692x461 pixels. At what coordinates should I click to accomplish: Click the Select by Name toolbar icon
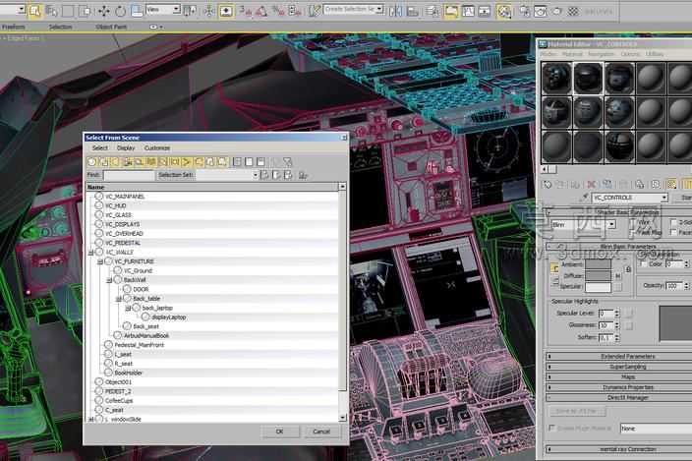point(52,11)
